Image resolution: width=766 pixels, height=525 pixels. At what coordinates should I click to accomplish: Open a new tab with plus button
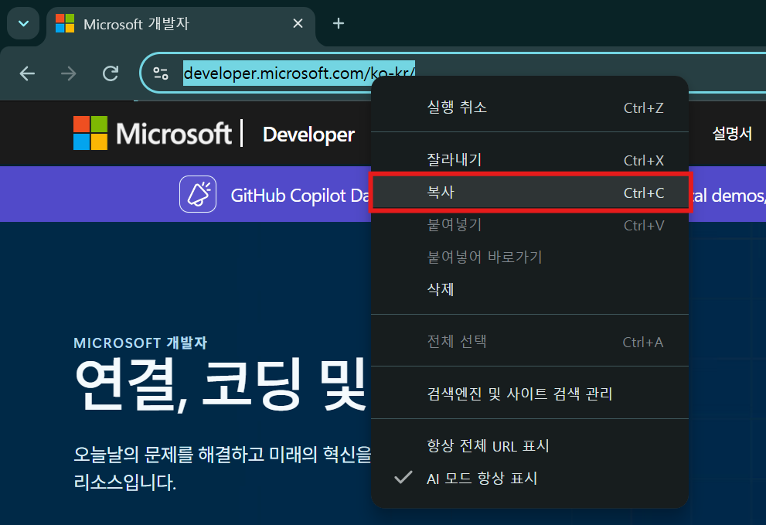(x=339, y=23)
